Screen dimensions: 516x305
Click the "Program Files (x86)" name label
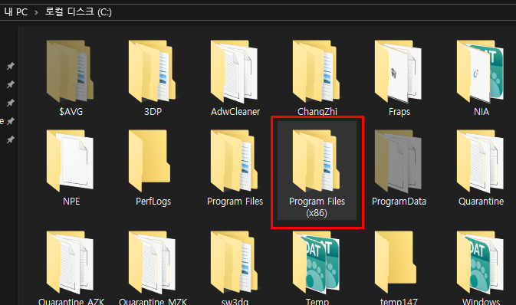coord(317,207)
